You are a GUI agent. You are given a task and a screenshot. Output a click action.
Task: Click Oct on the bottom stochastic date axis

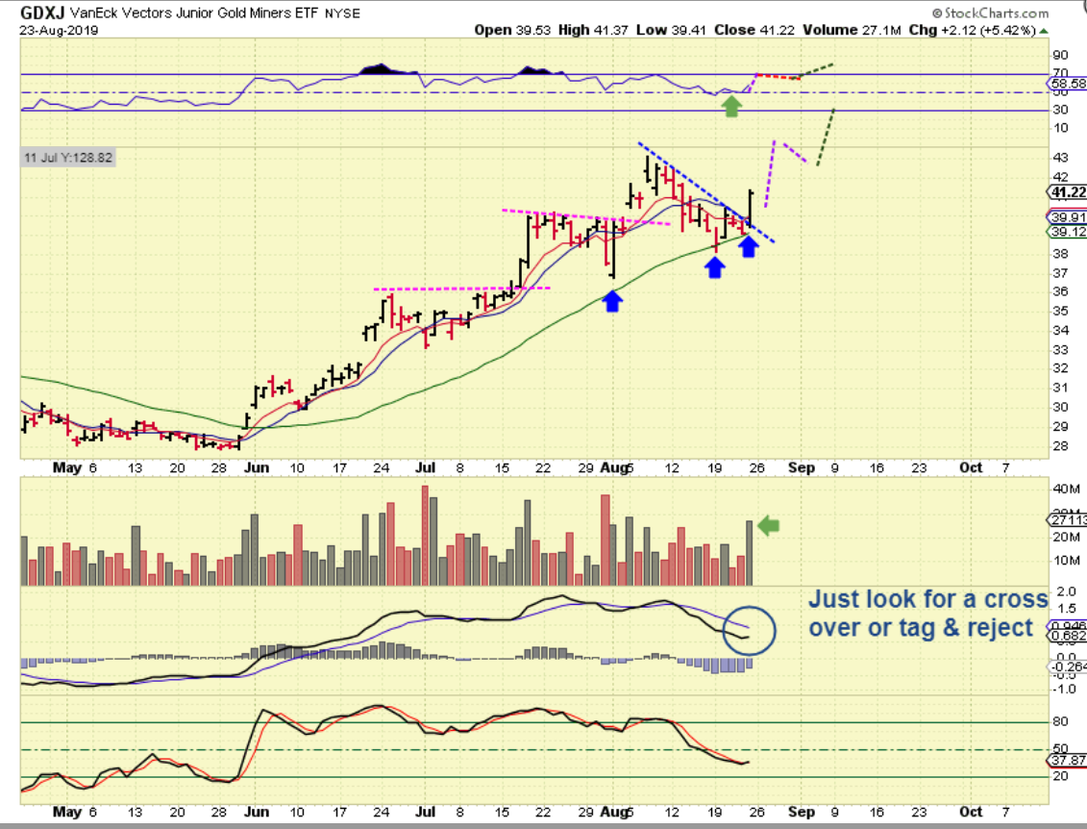coord(971,812)
